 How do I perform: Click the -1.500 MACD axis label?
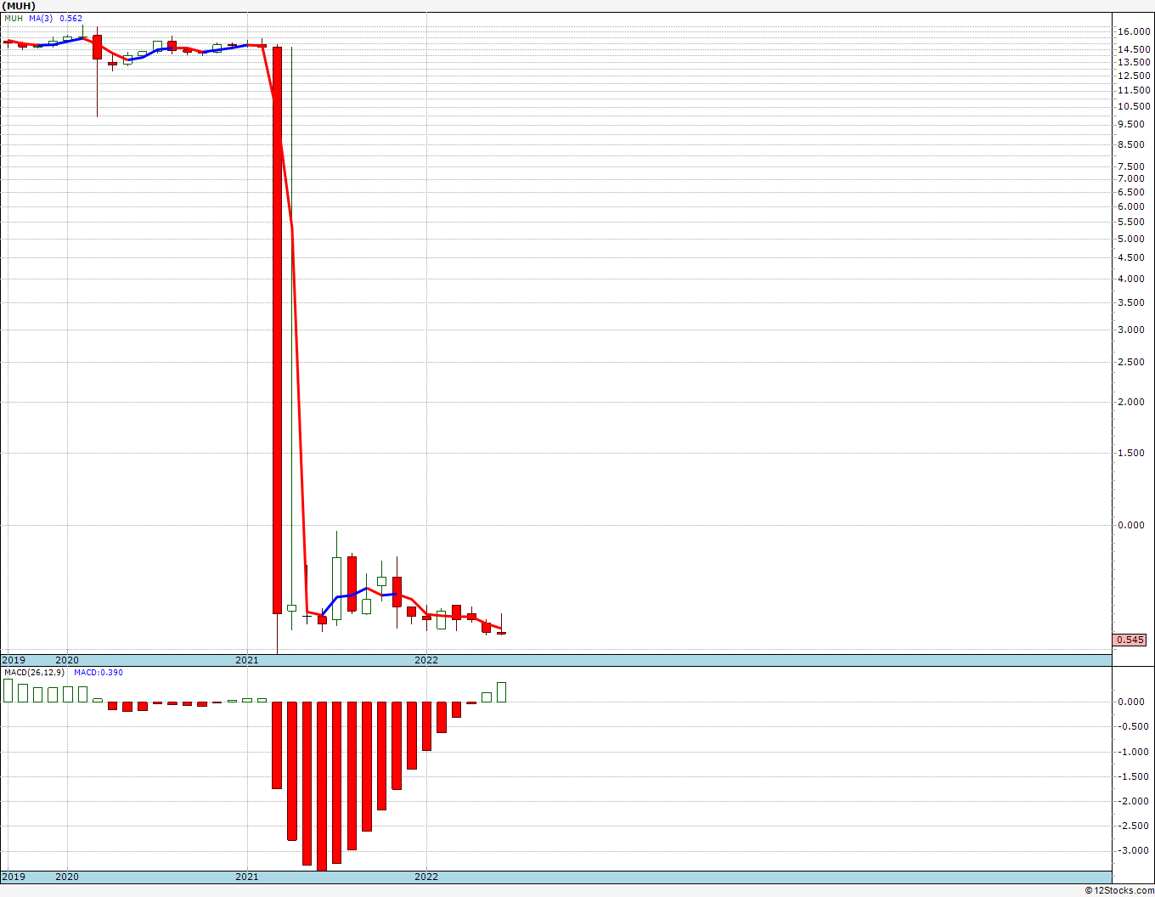coord(1133,776)
